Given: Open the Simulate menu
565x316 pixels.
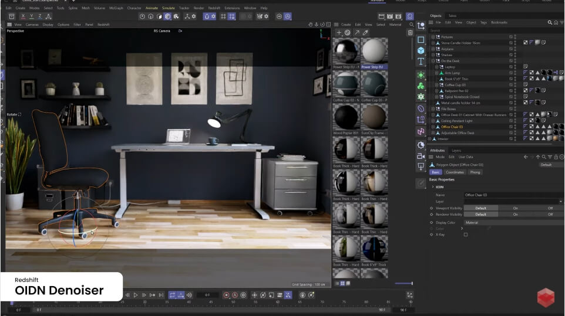Looking at the screenshot, I should pos(168,8).
